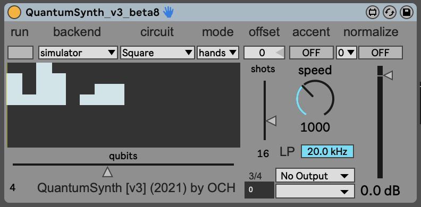Click the shots slider triangle handle
The height and width of the screenshot is (207, 421).
271,121
